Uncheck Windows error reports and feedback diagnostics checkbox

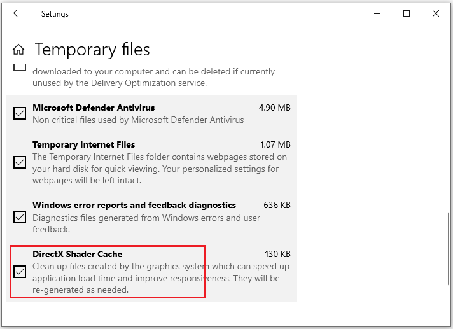coord(20,217)
